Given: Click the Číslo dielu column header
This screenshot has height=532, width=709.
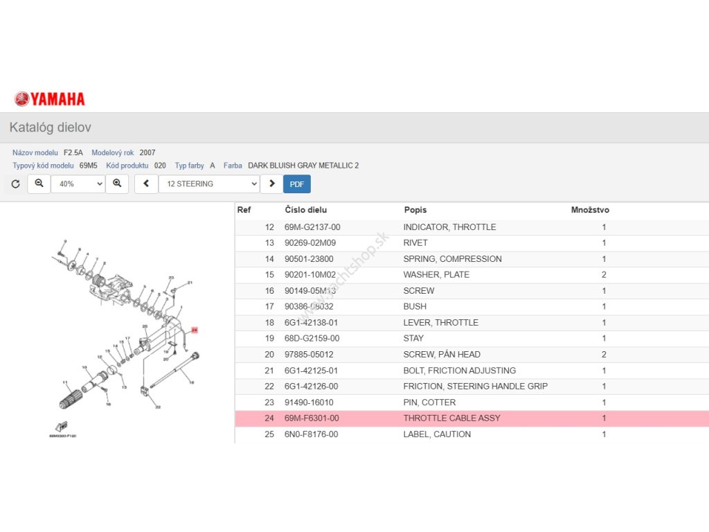Looking at the screenshot, I should pos(305,210).
